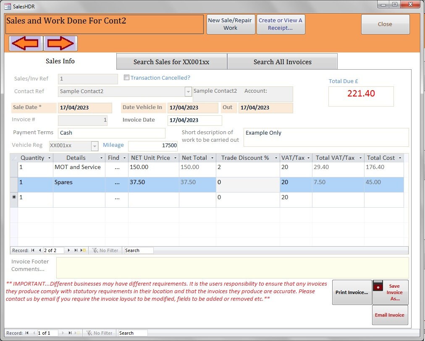Open the Create or View A Receipt link
This screenshot has width=425, height=341.
pos(281,24)
